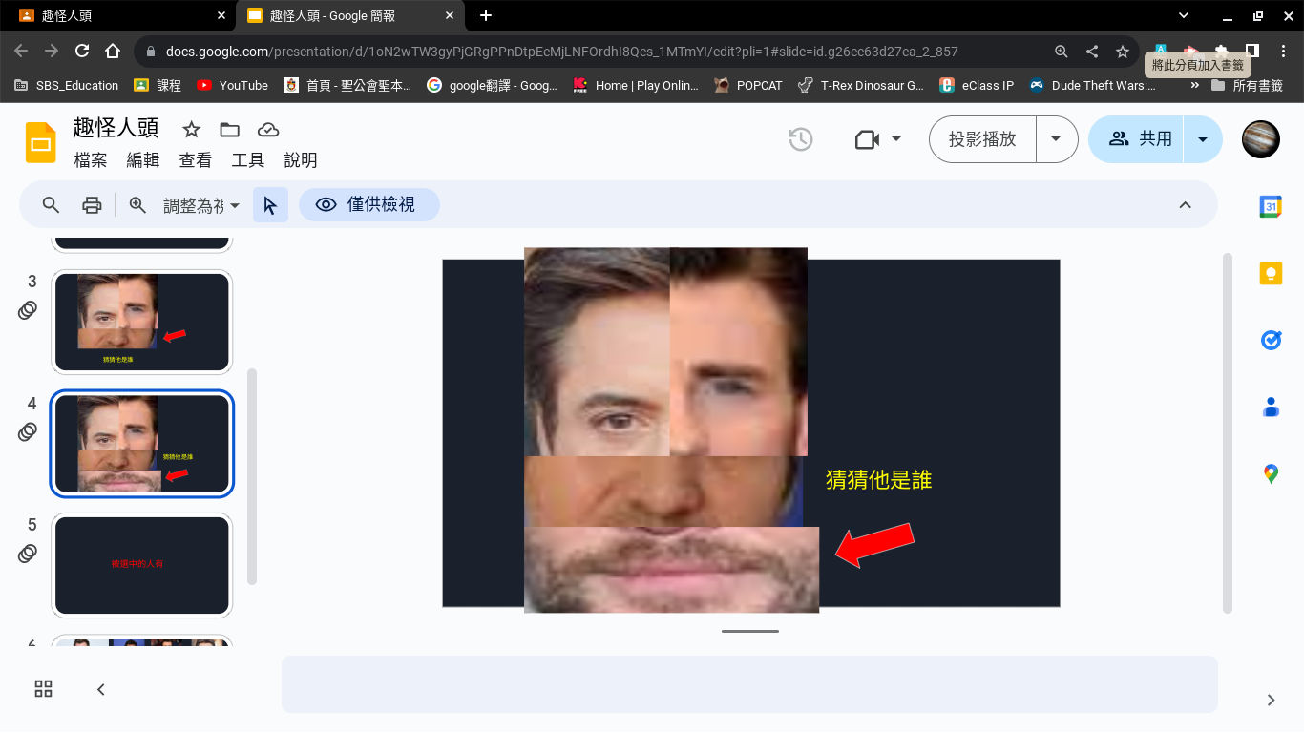Click the move to folder icon
This screenshot has height=733, width=1304.
pyautogui.click(x=229, y=130)
